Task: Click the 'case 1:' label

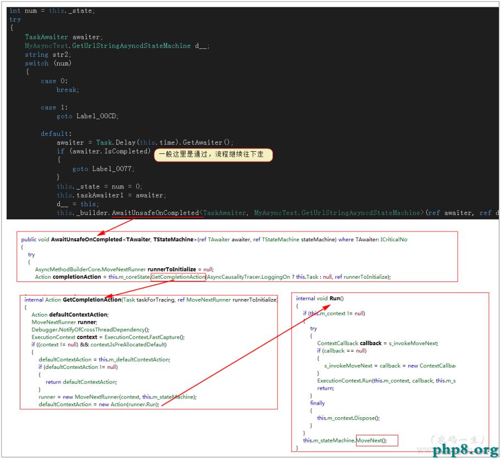Action: [54, 107]
